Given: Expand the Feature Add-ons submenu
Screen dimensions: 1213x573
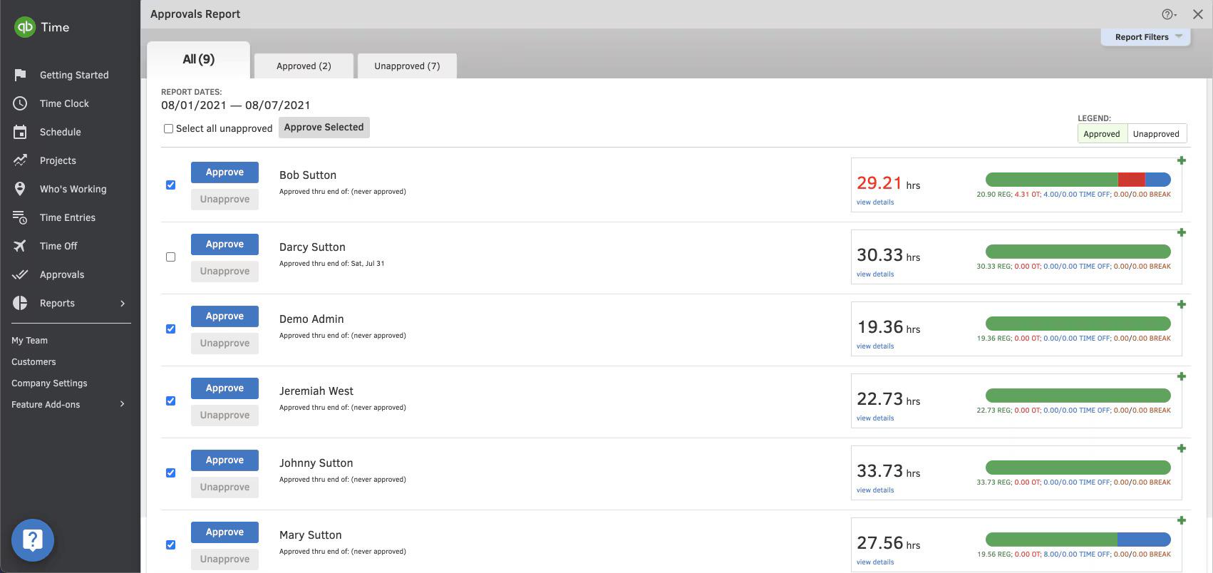Looking at the screenshot, I should pos(123,404).
